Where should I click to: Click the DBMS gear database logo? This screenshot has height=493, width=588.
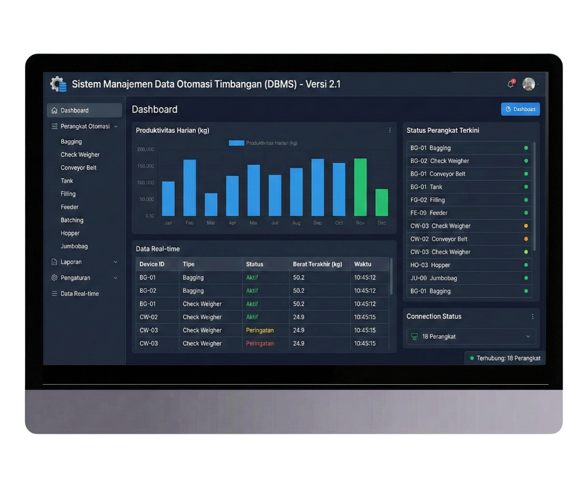(58, 84)
